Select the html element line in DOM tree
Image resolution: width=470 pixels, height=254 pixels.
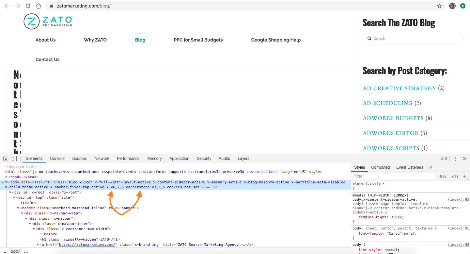(x=163, y=172)
